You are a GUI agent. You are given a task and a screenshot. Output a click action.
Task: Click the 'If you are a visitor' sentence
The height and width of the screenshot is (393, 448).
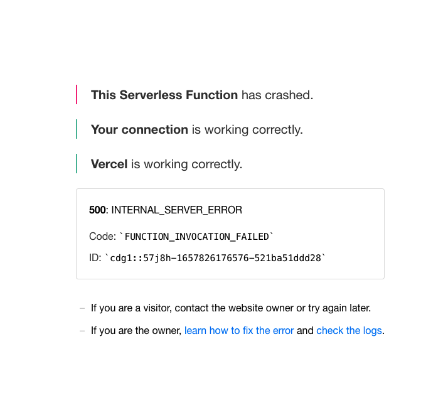click(231, 308)
